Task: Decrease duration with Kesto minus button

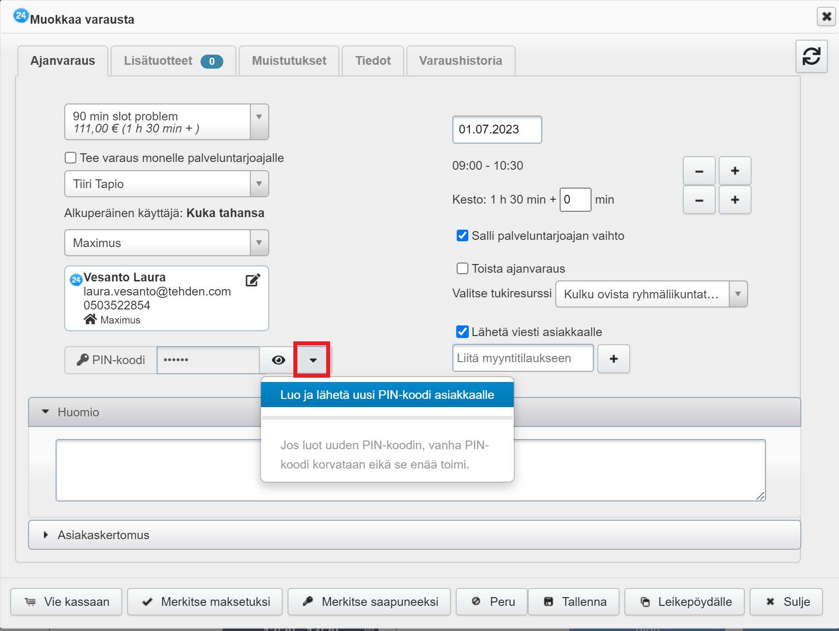Action: (699, 200)
